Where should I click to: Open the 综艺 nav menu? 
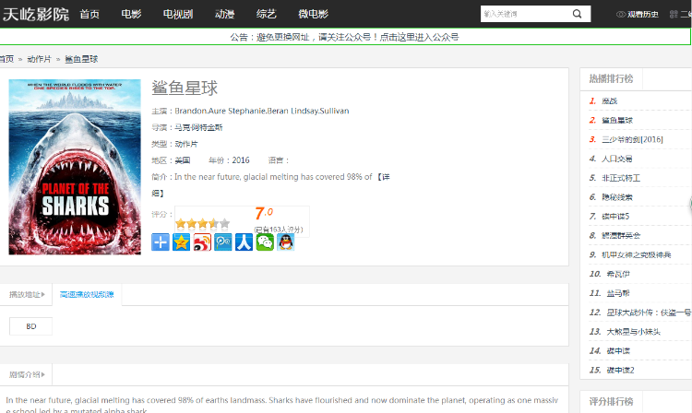coord(266,14)
